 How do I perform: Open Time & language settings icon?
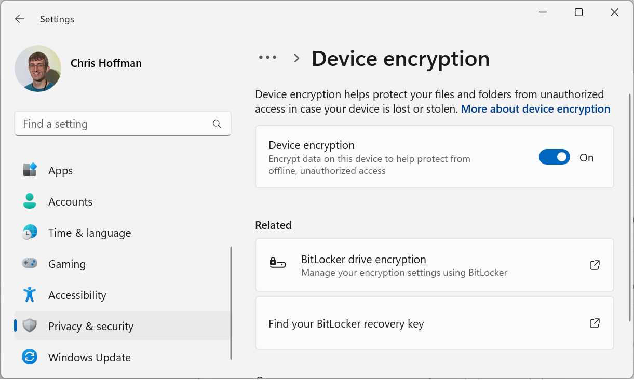coord(30,233)
